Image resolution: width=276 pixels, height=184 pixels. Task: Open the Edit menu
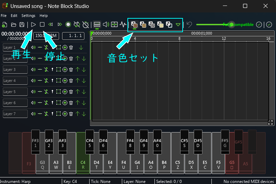14,16
